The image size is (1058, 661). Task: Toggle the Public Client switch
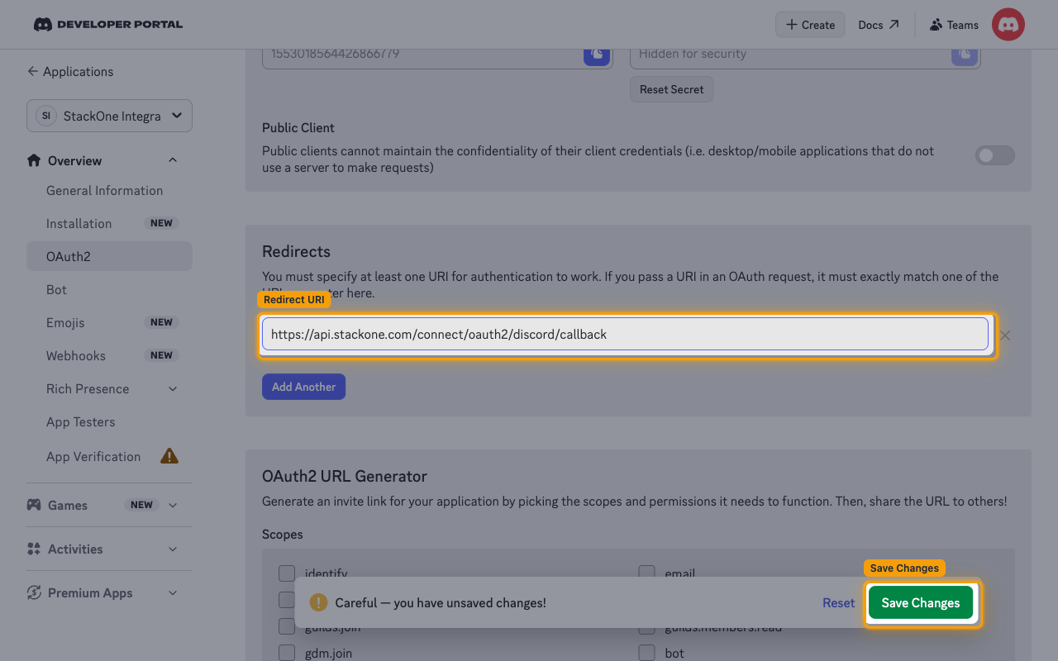pyautogui.click(x=994, y=155)
